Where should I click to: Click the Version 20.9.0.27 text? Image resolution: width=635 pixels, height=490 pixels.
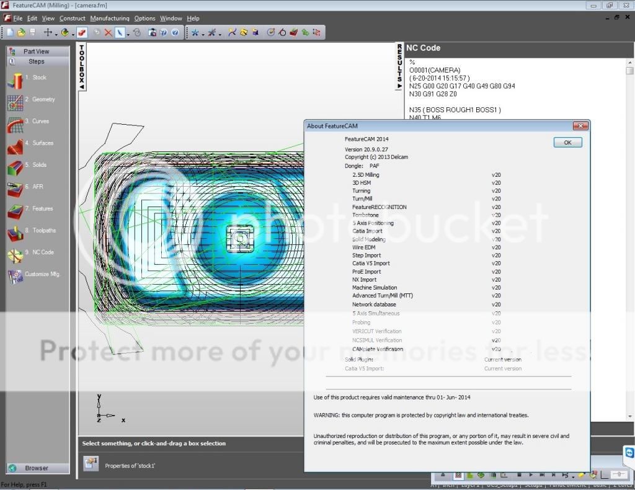click(366, 149)
